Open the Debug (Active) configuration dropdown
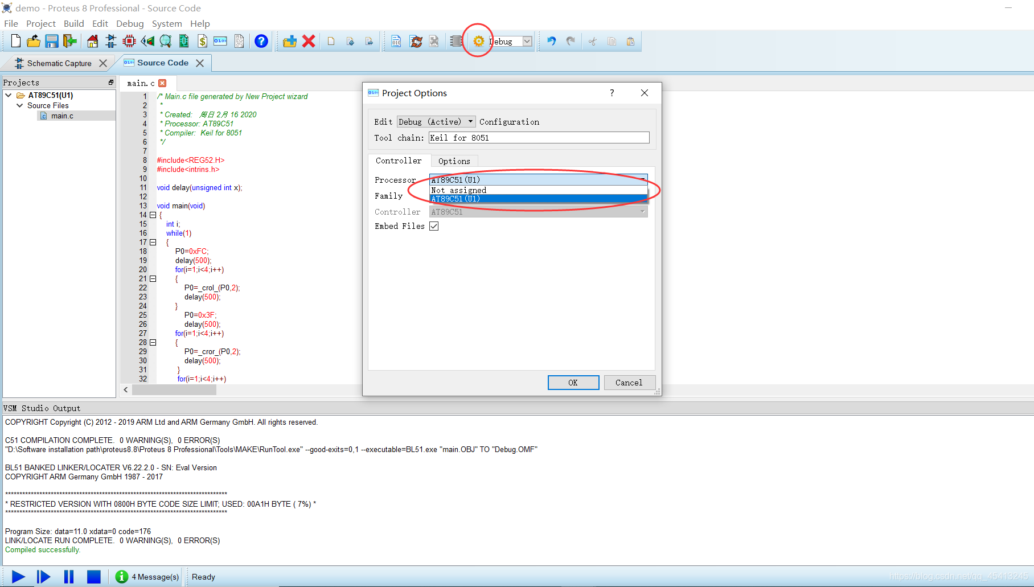The width and height of the screenshot is (1034, 587). click(x=436, y=122)
